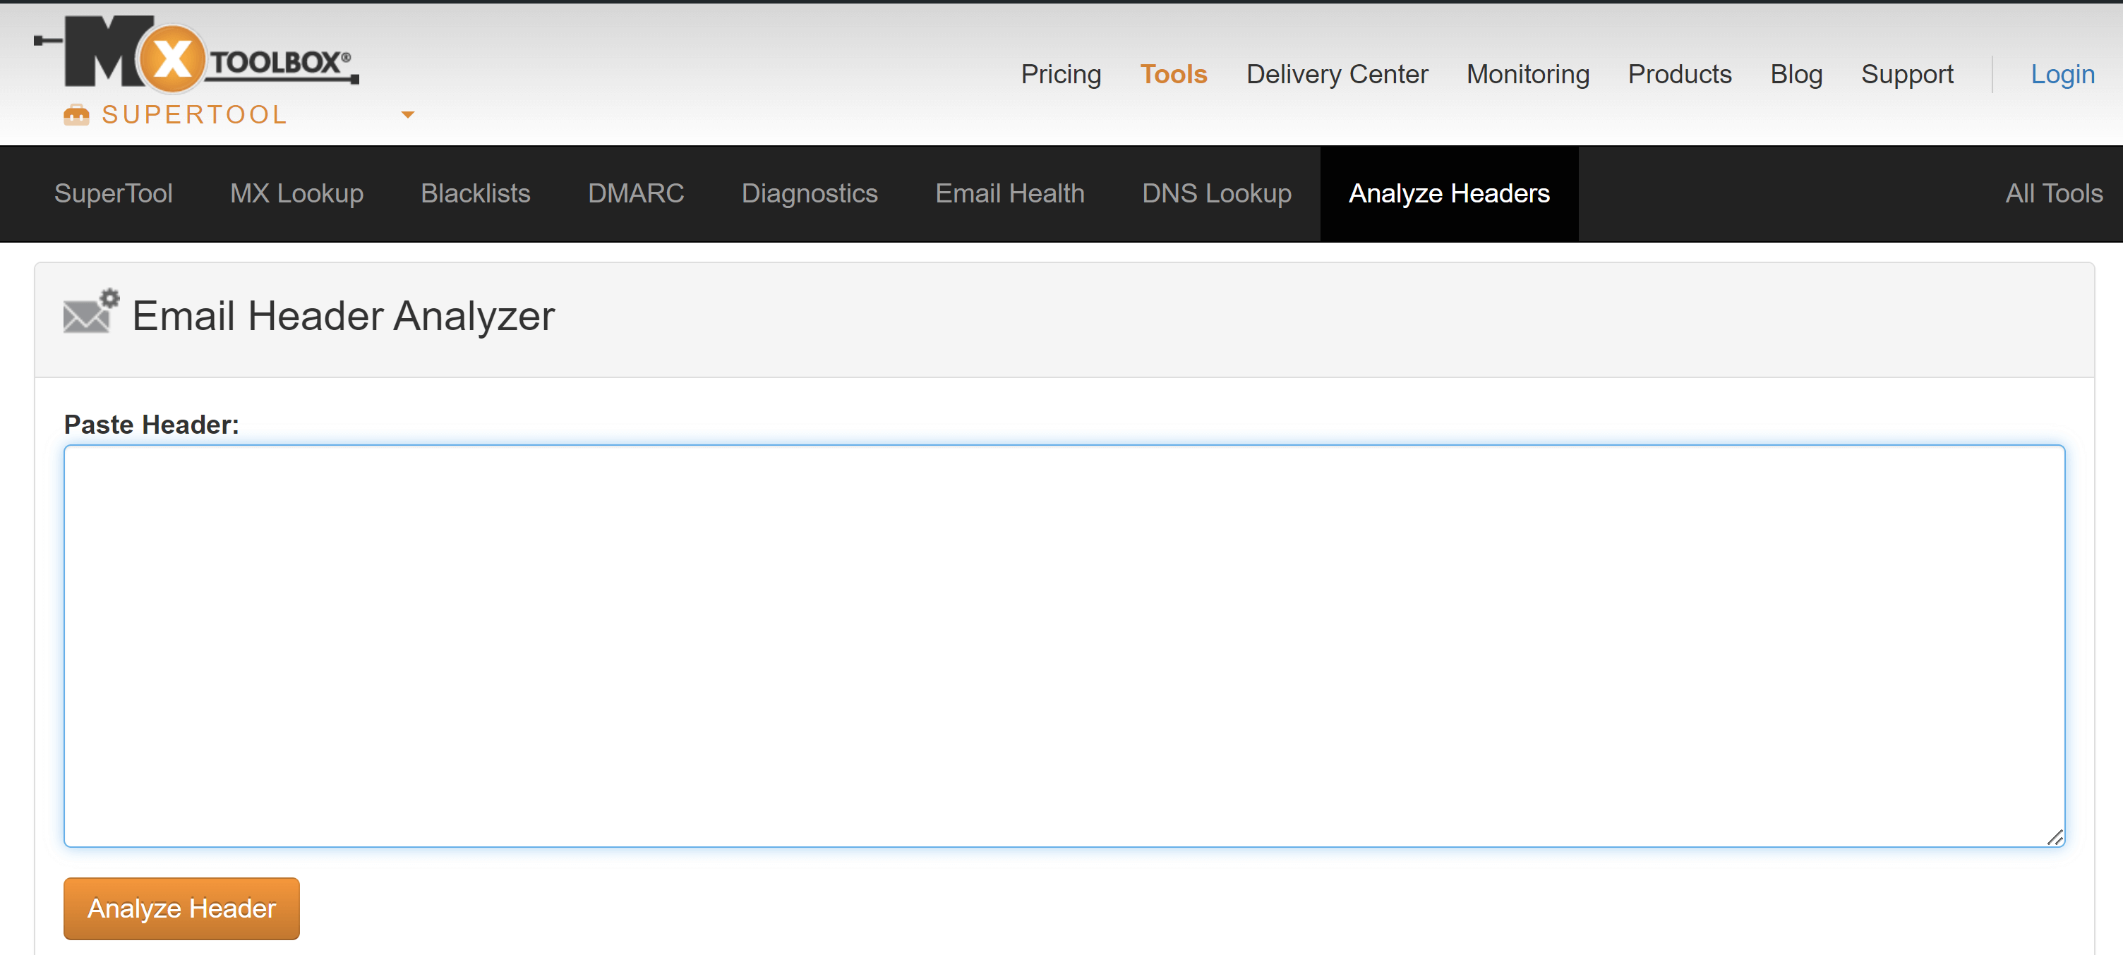Click the MxToolbox logo

click(196, 54)
